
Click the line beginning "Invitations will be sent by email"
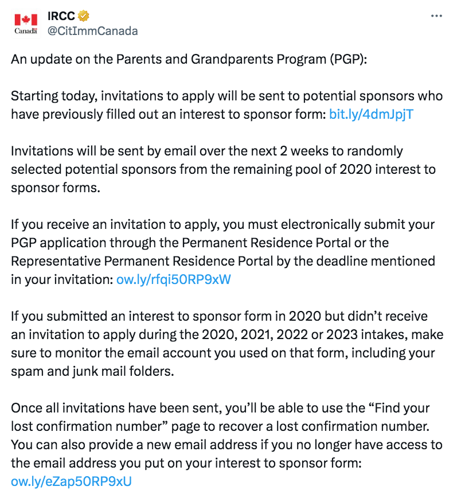pos(206,151)
